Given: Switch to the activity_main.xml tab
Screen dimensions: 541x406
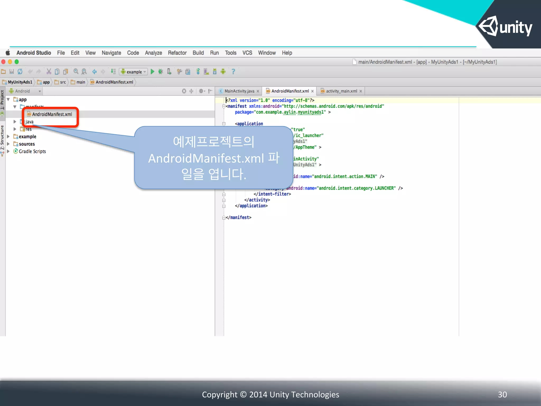Looking at the screenshot, I should tap(341, 91).
